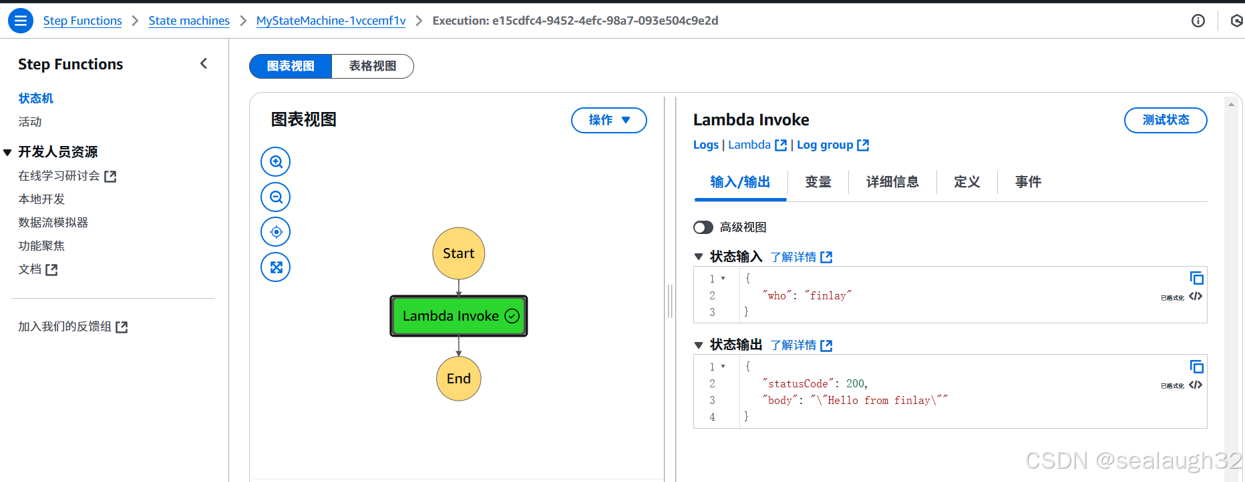1245x482 pixels.
Task: Select the 输入/输出 tab
Action: click(740, 182)
